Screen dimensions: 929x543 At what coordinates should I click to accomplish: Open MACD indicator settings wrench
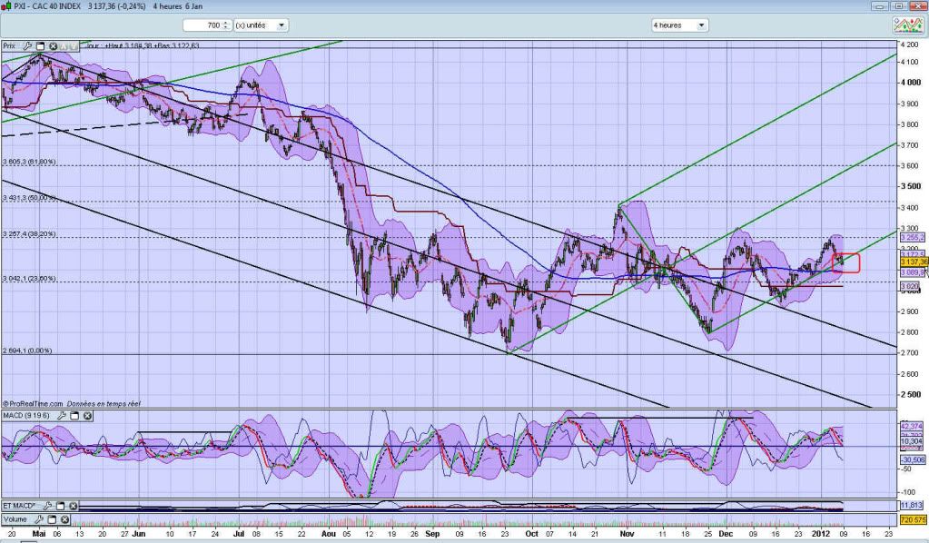tap(63, 416)
